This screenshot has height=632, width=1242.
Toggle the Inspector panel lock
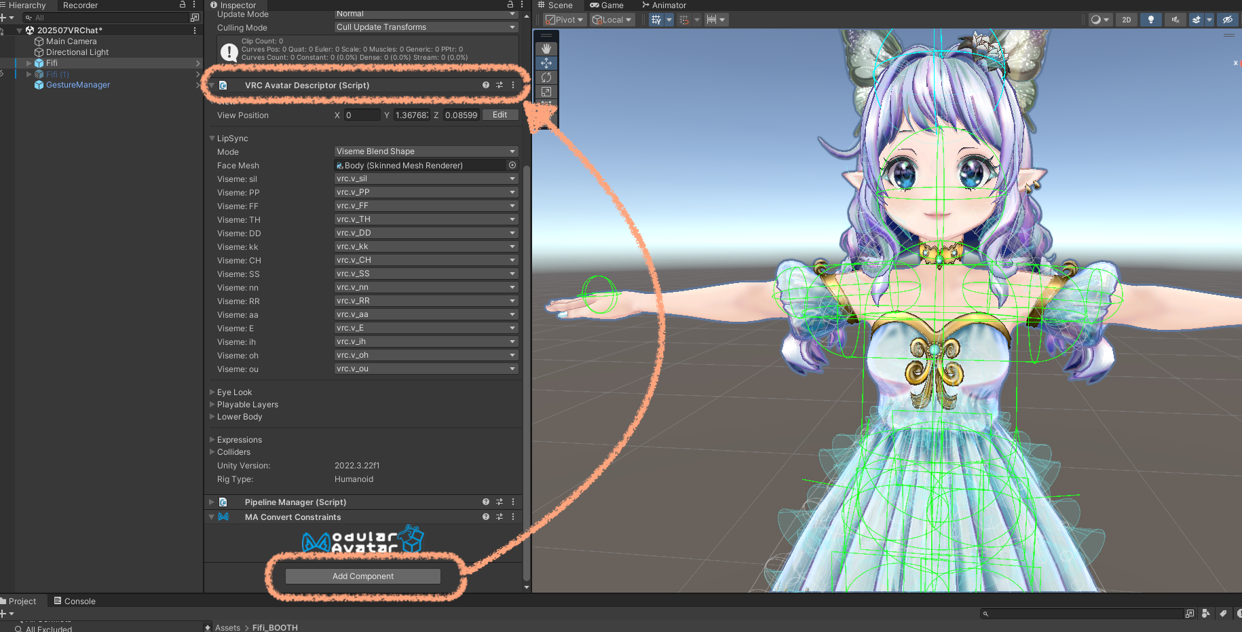510,5
